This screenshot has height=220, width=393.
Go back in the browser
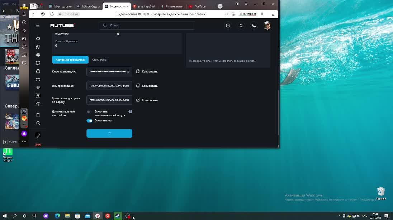(x=34, y=14)
